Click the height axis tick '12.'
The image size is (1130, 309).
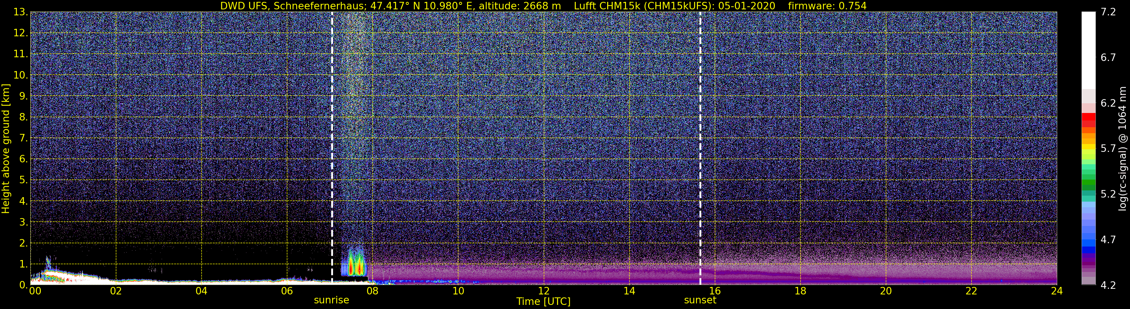20,33
